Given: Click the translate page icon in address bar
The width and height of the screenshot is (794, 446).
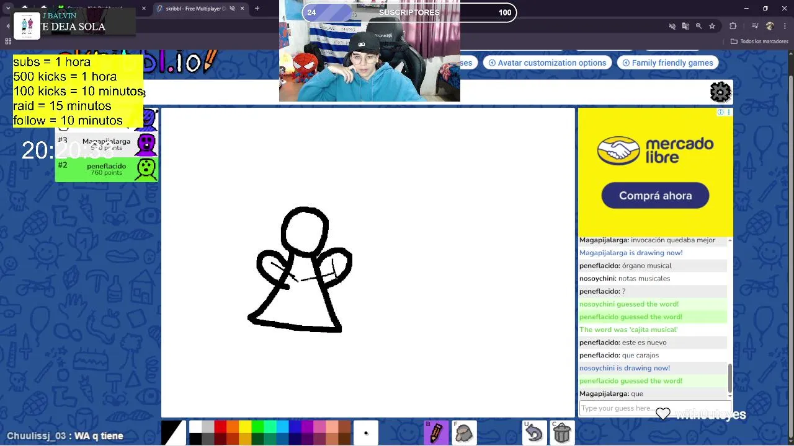Looking at the screenshot, I should 685,26.
